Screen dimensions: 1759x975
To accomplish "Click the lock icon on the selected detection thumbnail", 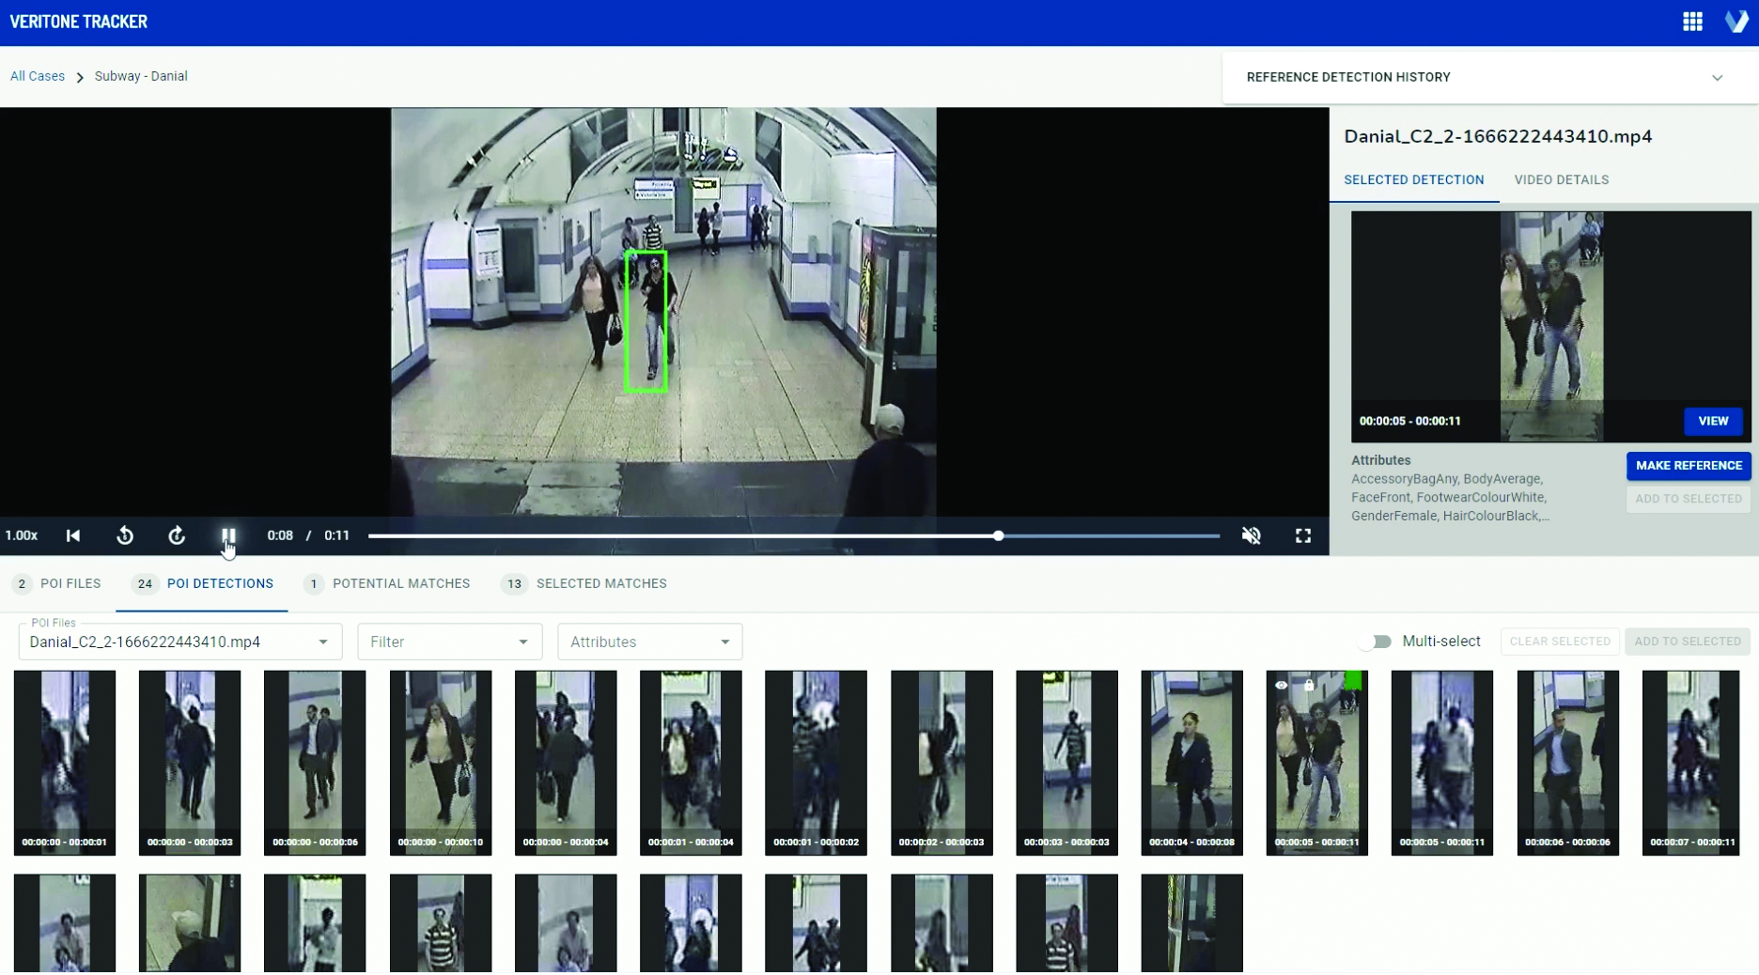I will coord(1309,685).
